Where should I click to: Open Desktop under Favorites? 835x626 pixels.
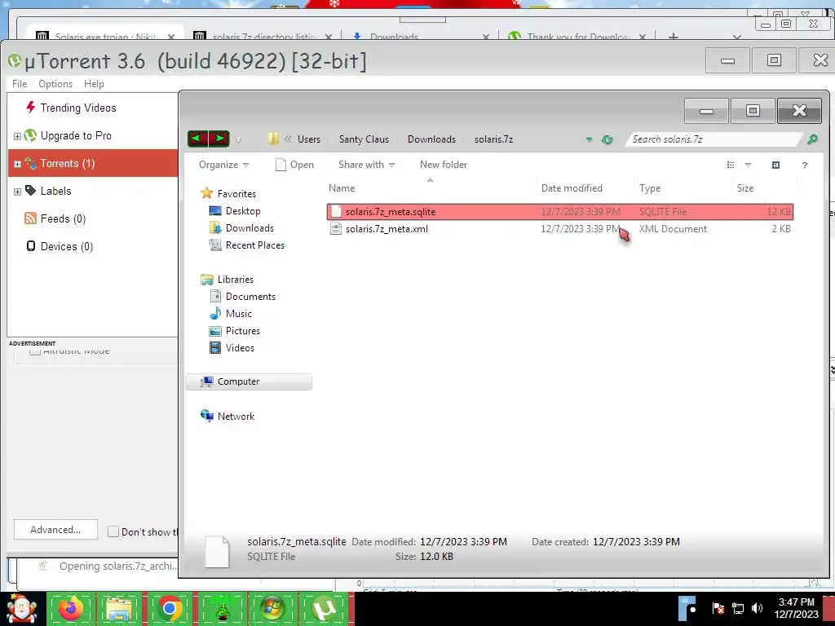pyautogui.click(x=243, y=211)
